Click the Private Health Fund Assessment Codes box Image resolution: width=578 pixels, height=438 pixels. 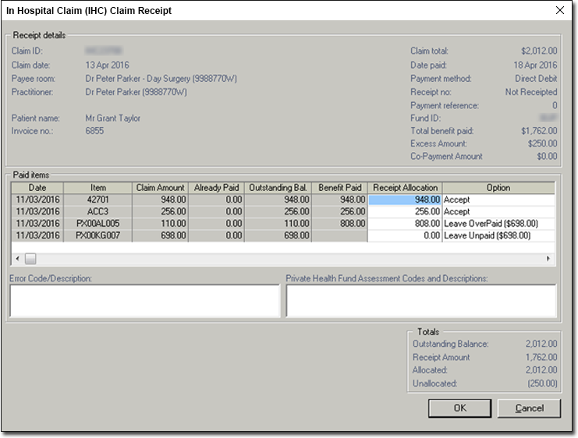click(x=421, y=301)
